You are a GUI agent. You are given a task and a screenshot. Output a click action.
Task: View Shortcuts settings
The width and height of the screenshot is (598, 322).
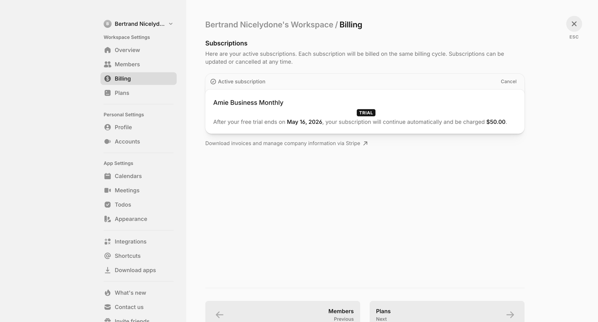[x=138, y=256]
